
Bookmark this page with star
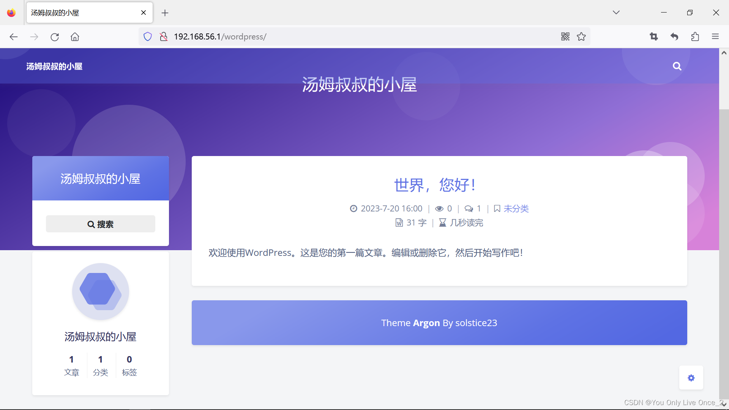coord(581,36)
